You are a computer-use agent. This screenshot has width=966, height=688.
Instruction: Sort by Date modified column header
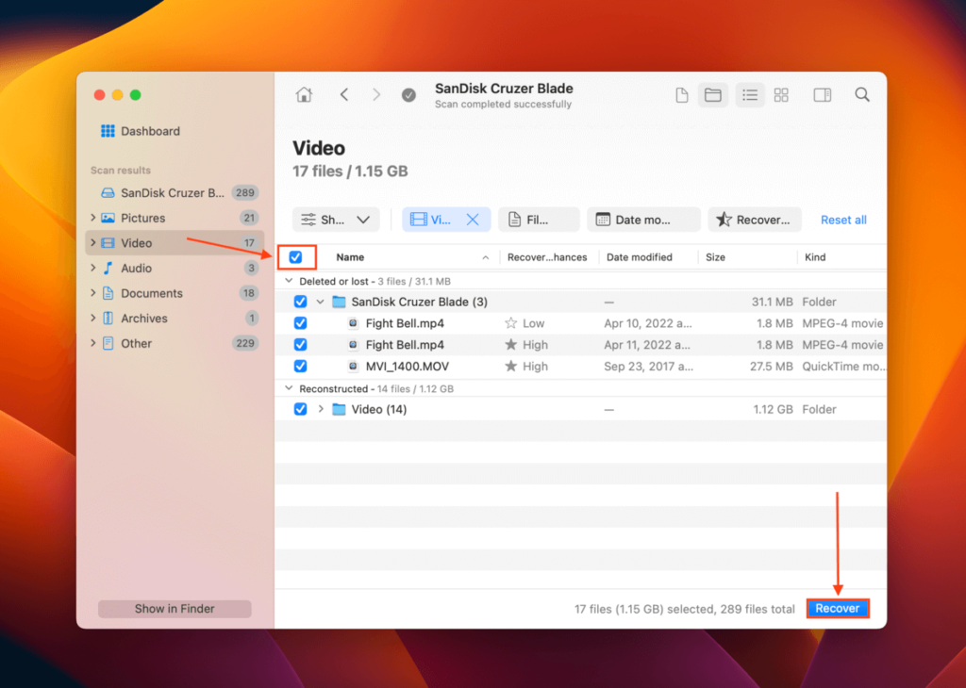[x=639, y=257]
